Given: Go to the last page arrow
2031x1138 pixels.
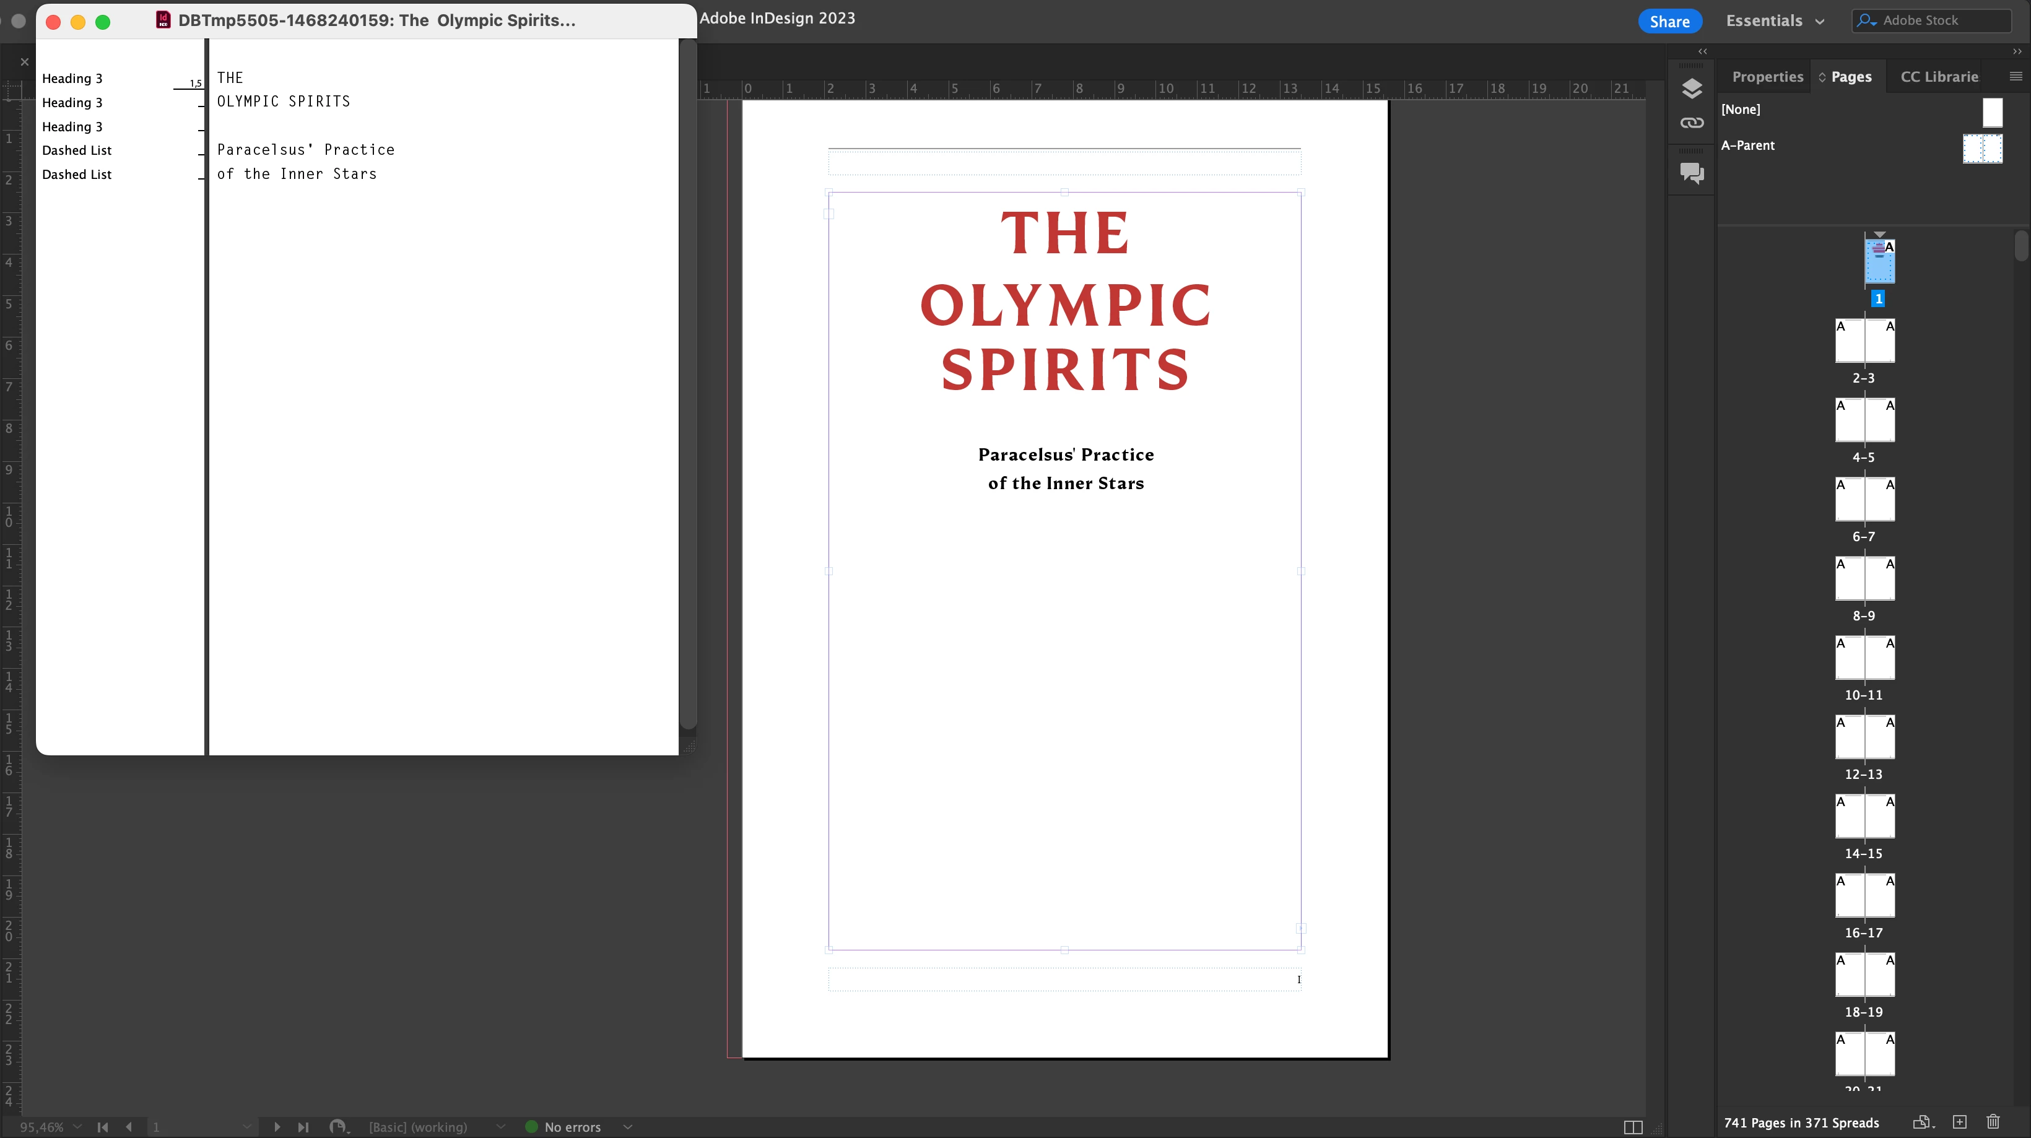Looking at the screenshot, I should tap(303, 1127).
